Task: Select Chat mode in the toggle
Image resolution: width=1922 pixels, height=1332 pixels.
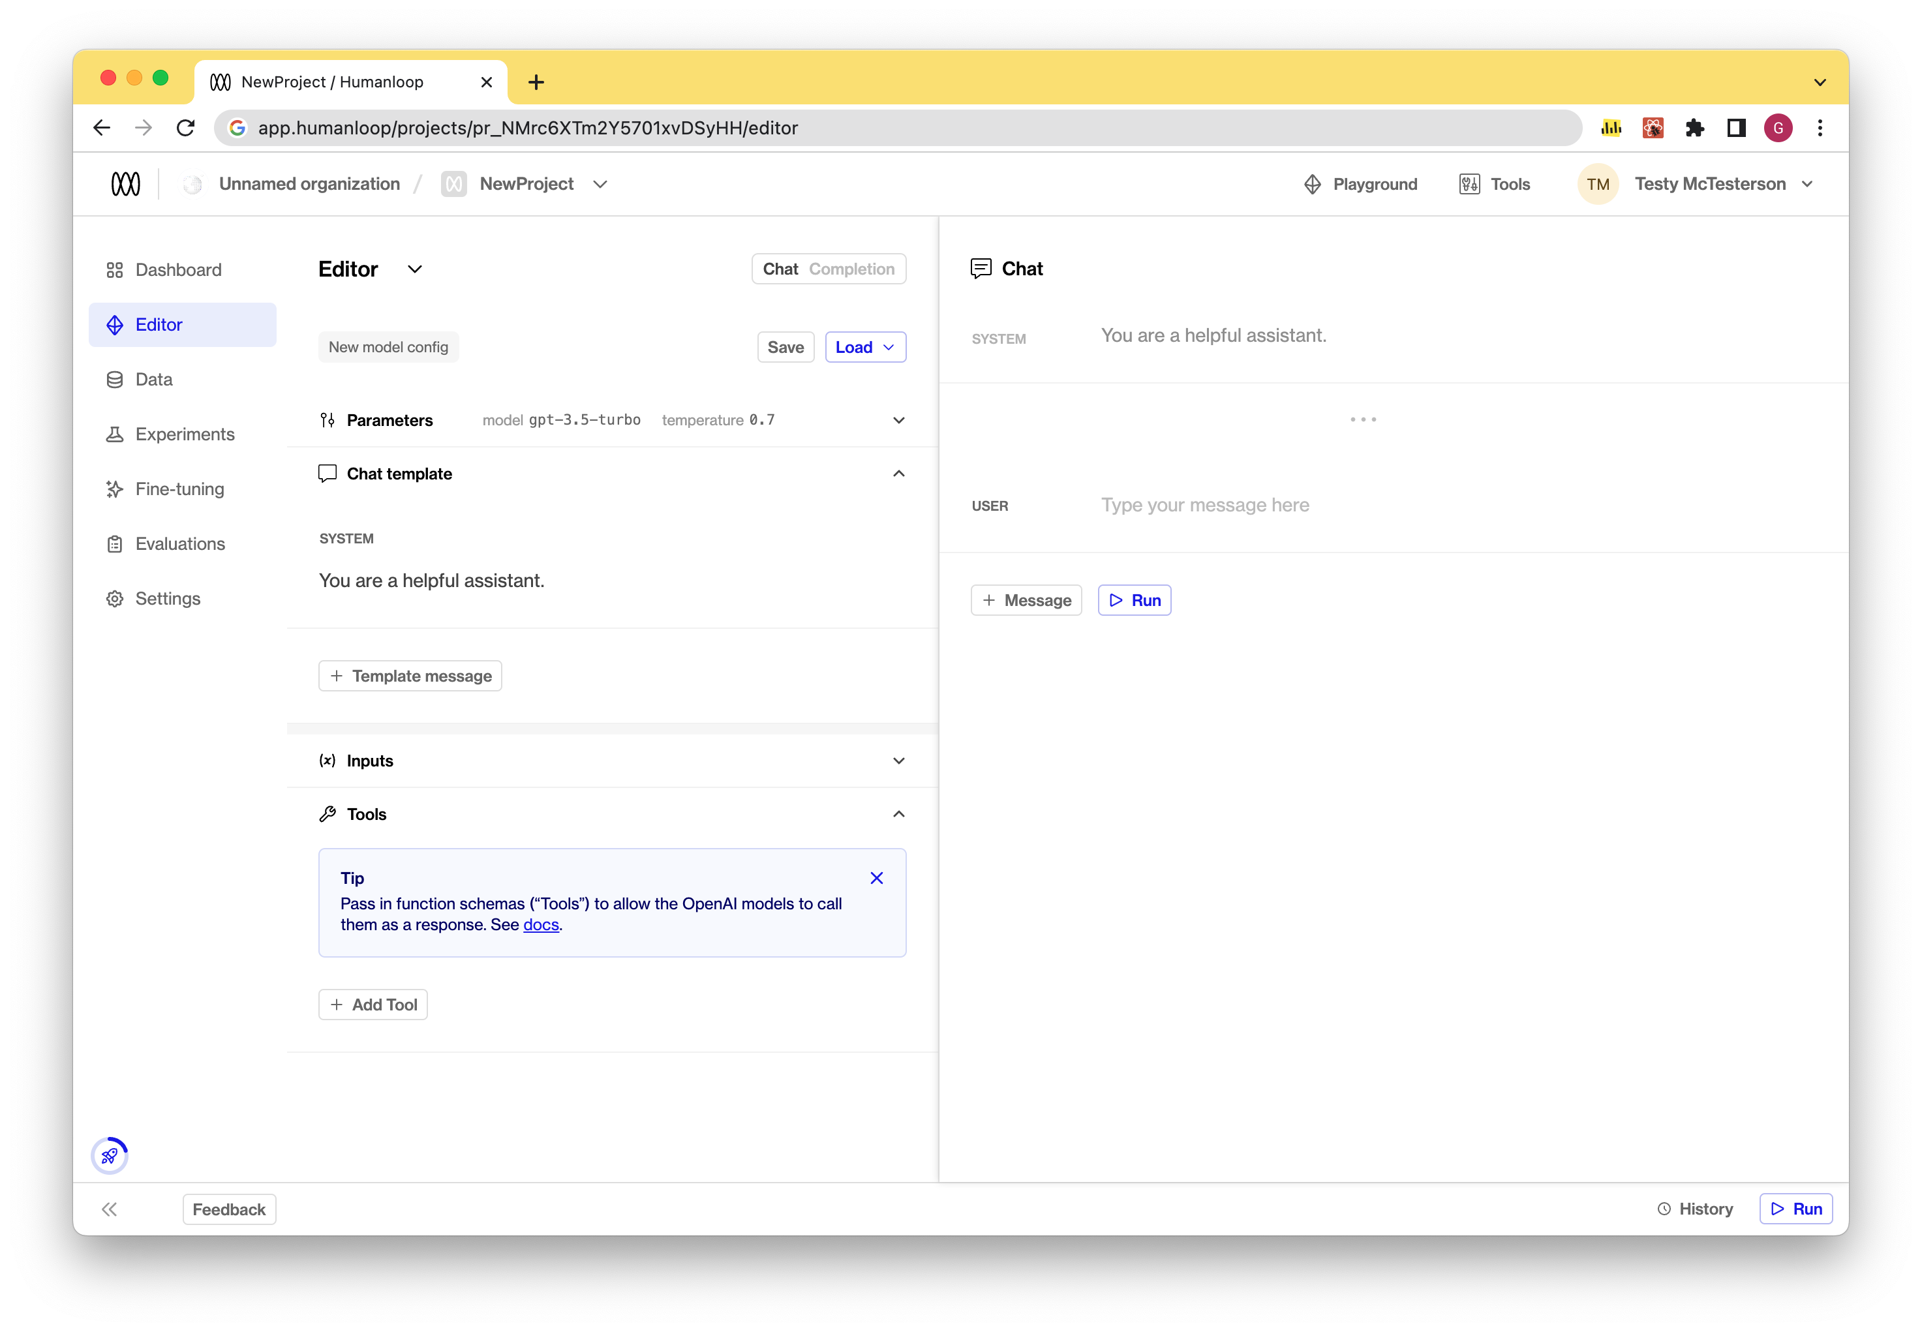Action: 780,269
